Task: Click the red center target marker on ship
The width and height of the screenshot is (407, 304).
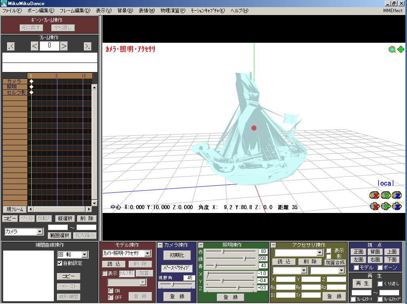Action: click(x=254, y=128)
